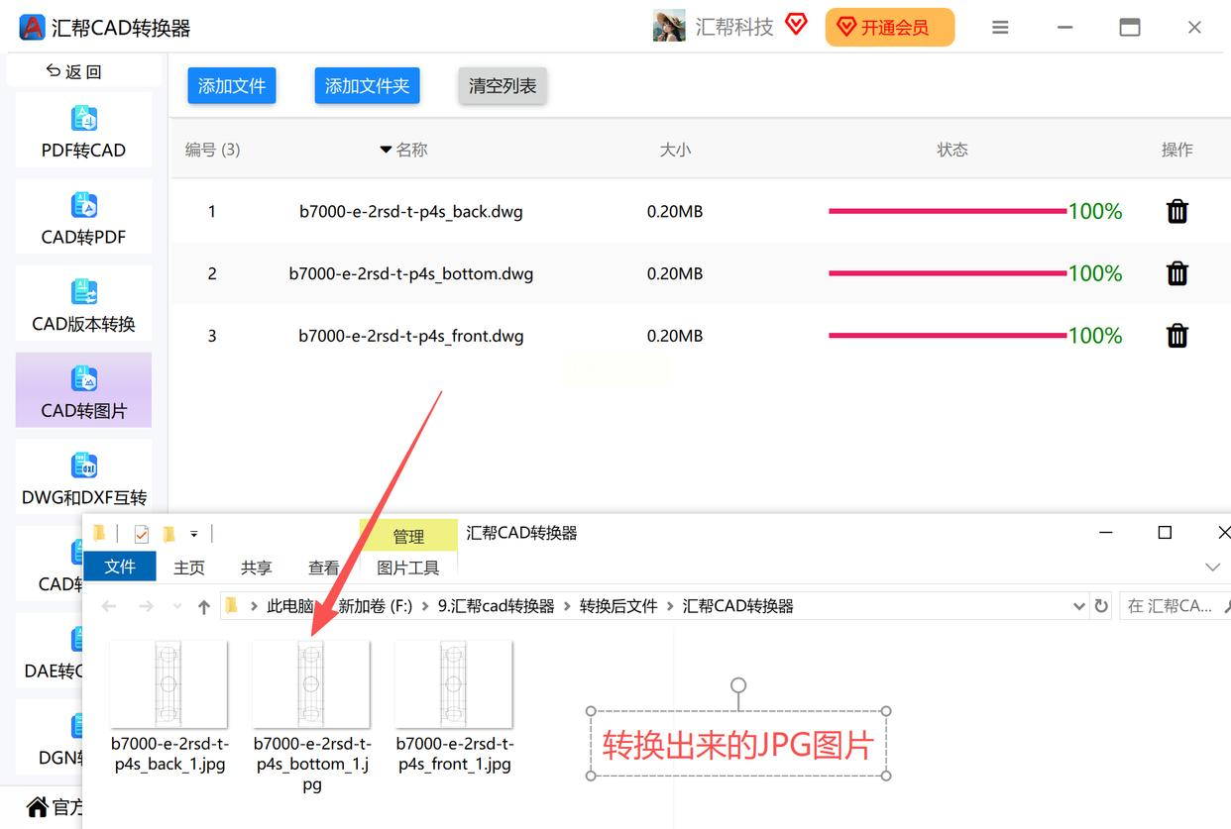This screenshot has width=1231, height=829.
Task: Select the CAD转PDF sidebar icon
Action: [83, 206]
